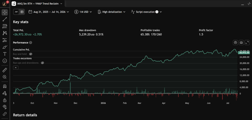Minimize the strategy report panel

click(x=242, y=4)
